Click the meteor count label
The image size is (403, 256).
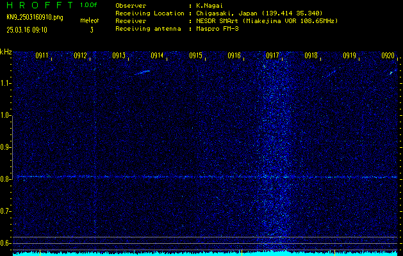[90, 20]
